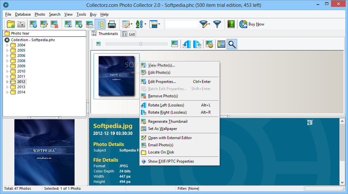Switch to the Thumbnails tab
The image size is (348, 194).
pyautogui.click(x=105, y=34)
